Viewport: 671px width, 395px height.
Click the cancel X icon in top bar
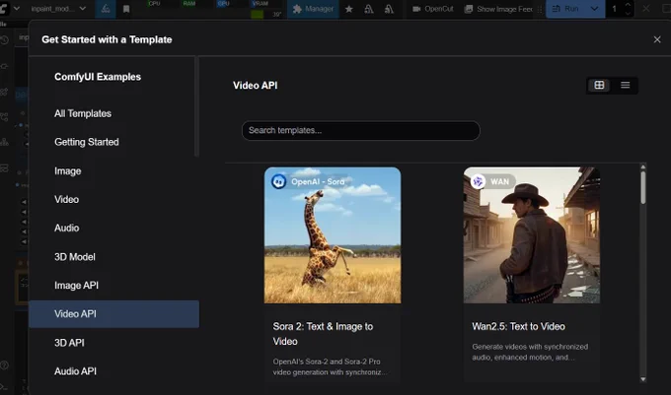(x=645, y=9)
